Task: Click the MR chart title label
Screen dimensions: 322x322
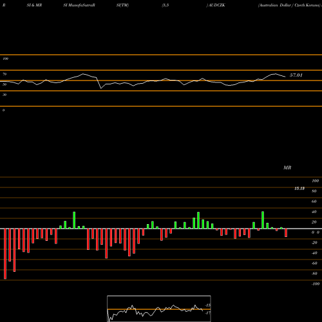Action: click(x=287, y=167)
